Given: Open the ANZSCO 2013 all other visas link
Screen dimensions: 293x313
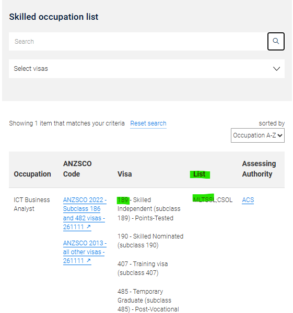Looking at the screenshot, I should (85, 252).
